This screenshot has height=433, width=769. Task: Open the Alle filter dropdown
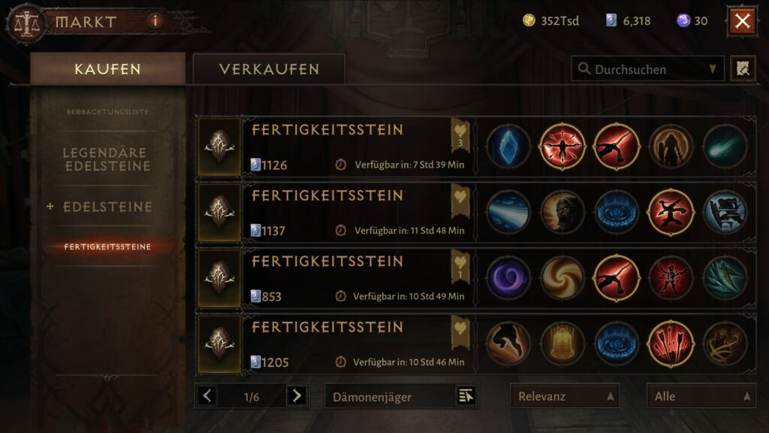click(x=701, y=396)
